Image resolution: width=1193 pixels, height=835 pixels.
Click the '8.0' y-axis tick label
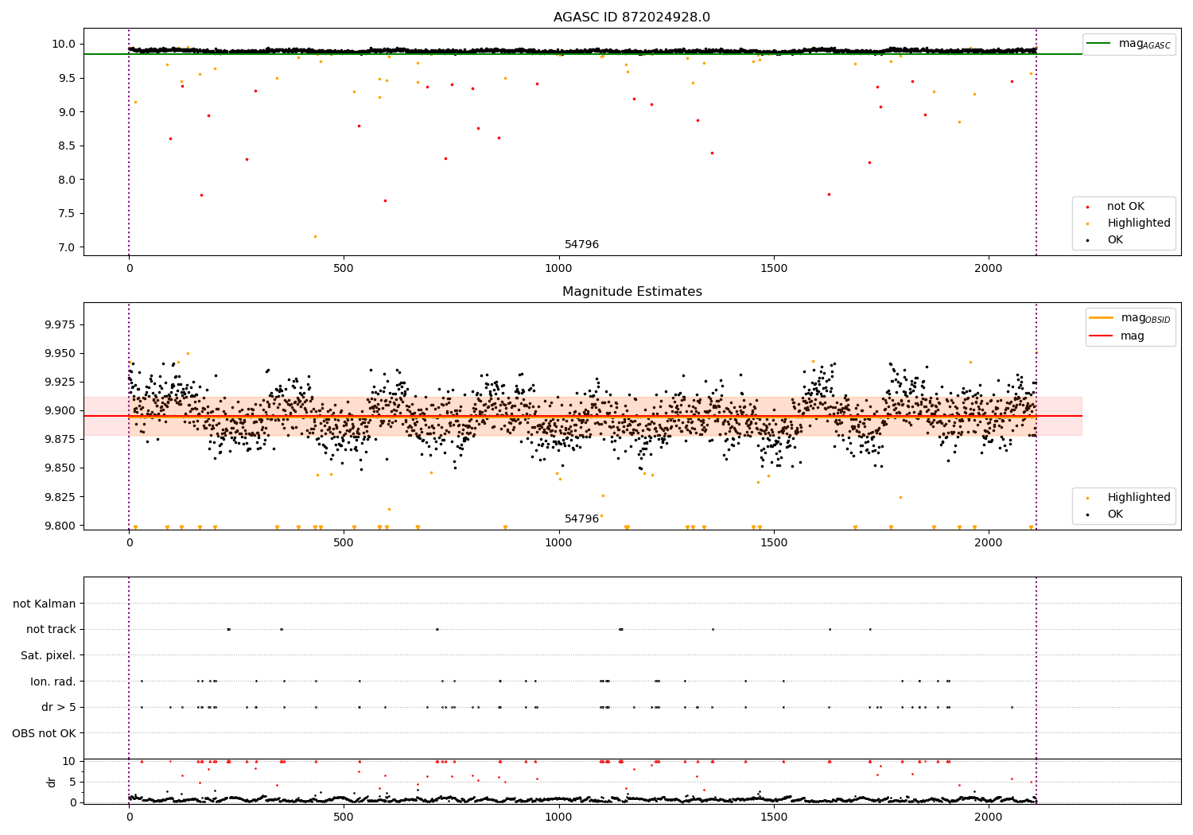click(68, 180)
